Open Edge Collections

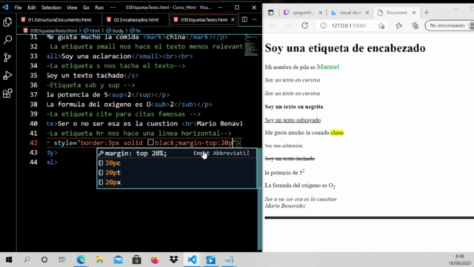(x=415, y=25)
